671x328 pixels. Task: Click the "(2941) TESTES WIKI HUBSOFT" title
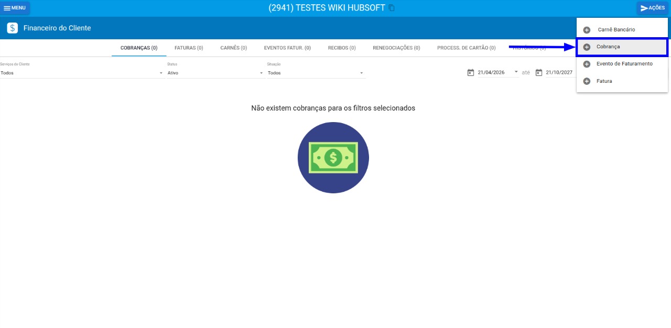point(327,8)
